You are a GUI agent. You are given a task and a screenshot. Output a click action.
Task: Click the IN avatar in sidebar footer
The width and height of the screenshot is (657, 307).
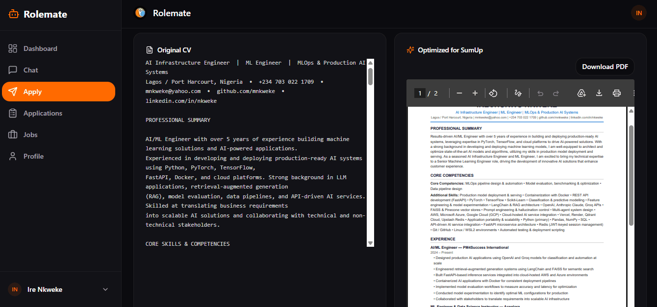(x=15, y=289)
